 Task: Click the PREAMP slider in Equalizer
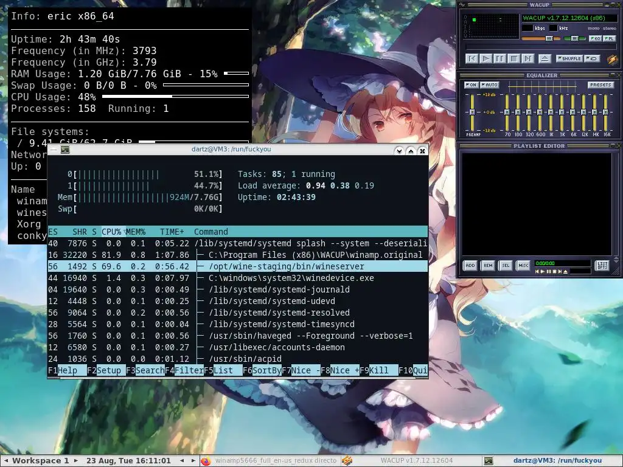(x=472, y=112)
